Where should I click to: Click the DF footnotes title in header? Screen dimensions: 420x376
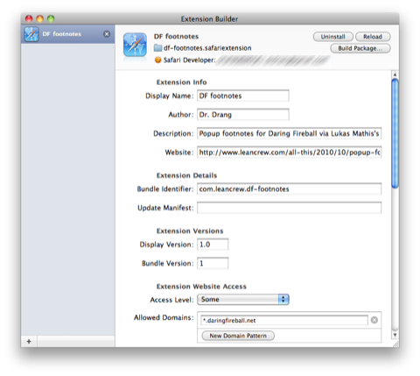tap(176, 37)
